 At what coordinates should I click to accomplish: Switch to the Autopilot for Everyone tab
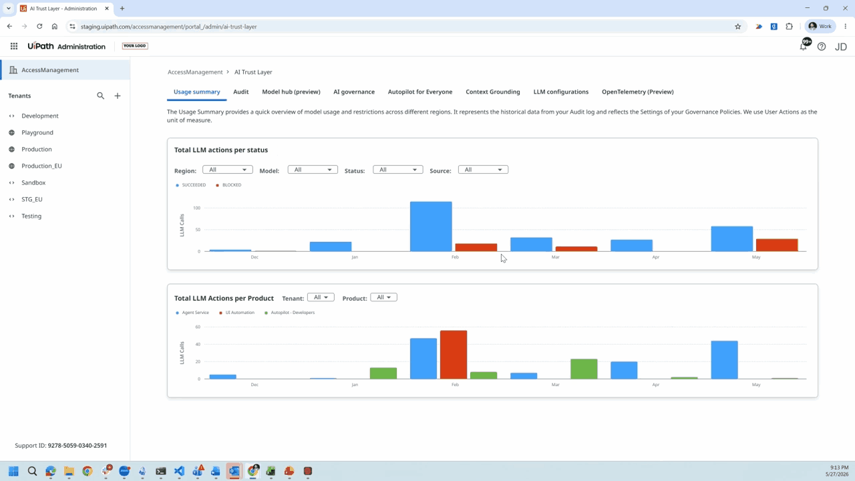420,92
